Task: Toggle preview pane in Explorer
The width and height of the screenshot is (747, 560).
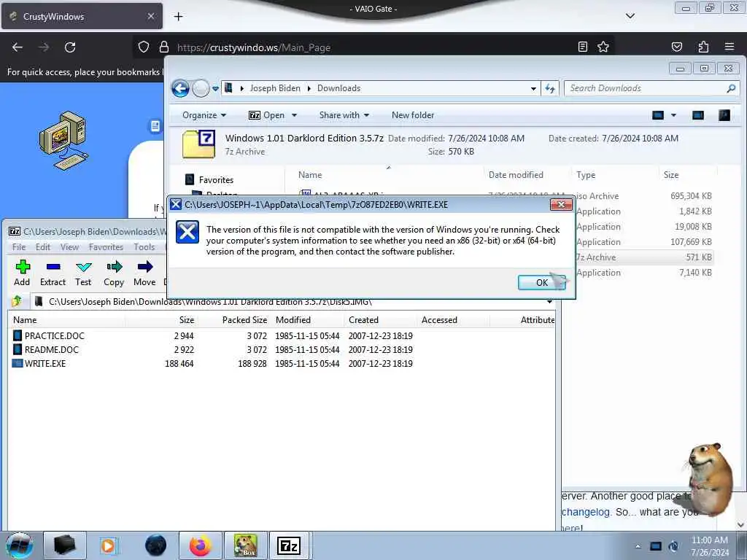Action: (698, 115)
